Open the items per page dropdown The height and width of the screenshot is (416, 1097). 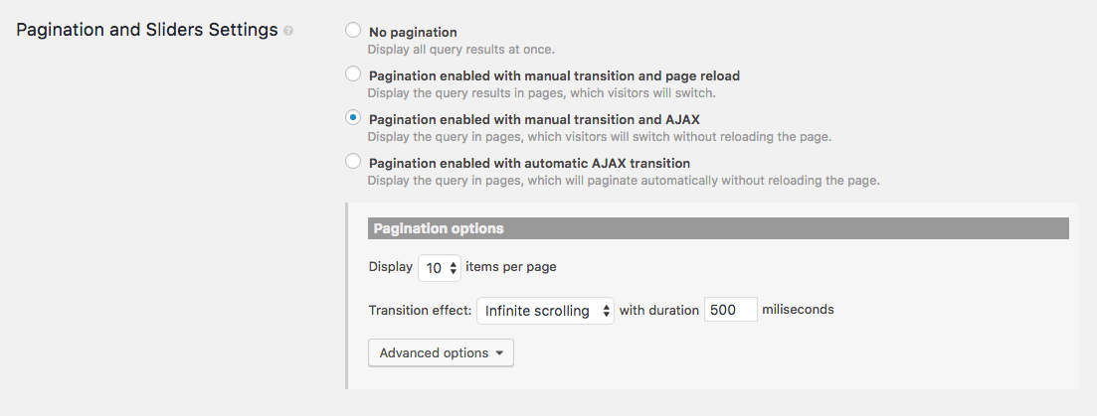tap(440, 268)
